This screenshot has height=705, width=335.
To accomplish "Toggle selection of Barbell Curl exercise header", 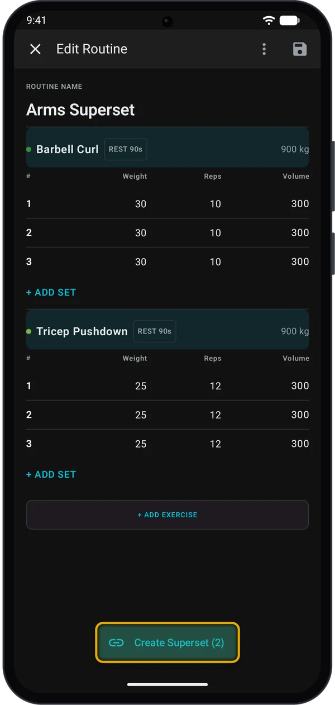I will point(167,149).
